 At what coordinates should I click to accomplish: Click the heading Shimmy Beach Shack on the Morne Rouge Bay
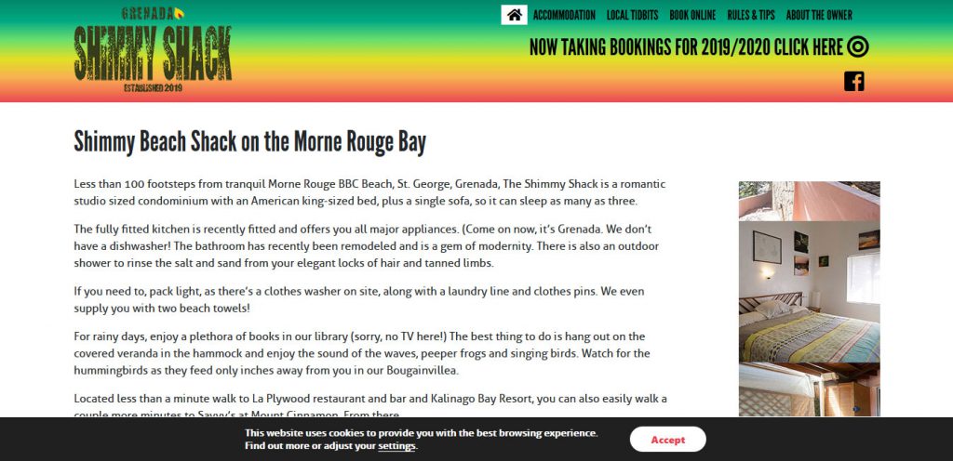click(249, 142)
